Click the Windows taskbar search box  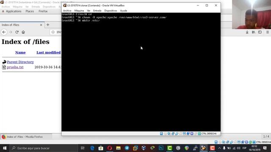point(44,148)
